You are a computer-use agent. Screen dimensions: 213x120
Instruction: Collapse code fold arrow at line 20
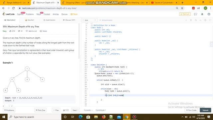click(x=88, y=65)
